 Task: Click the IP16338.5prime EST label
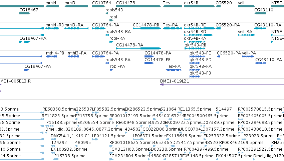69,156
